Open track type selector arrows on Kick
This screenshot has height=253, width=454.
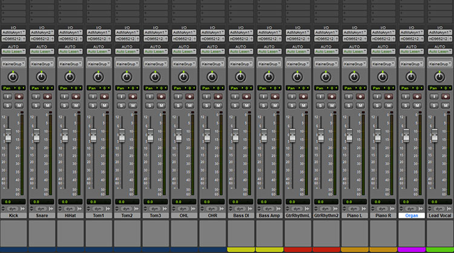click(x=3, y=209)
